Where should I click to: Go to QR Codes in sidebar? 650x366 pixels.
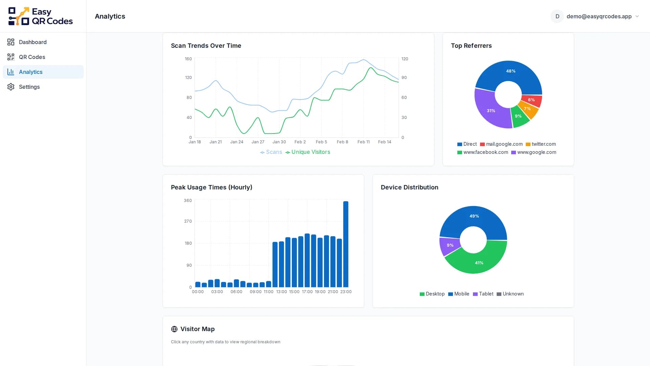43,57
